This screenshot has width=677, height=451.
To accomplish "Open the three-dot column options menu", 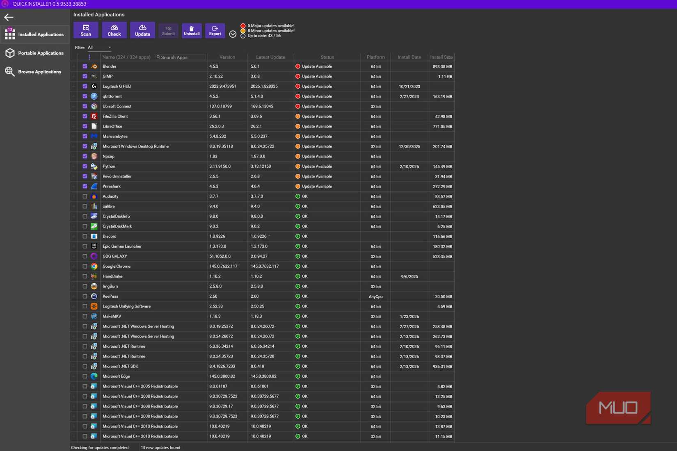I will (x=89, y=57).
